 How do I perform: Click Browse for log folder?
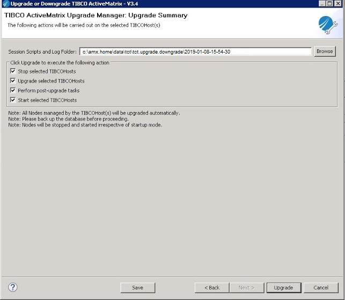click(325, 51)
